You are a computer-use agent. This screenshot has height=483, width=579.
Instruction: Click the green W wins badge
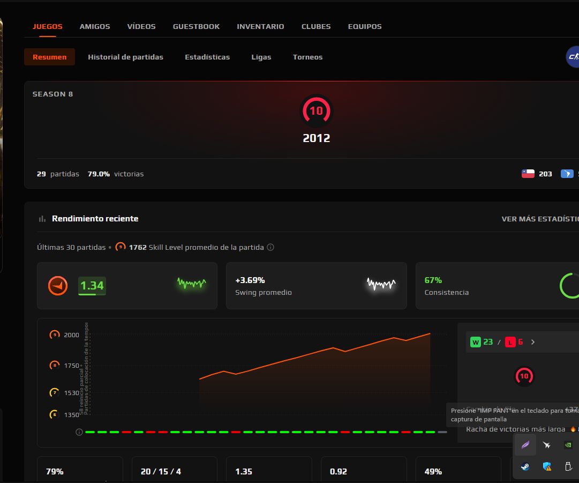pos(476,342)
